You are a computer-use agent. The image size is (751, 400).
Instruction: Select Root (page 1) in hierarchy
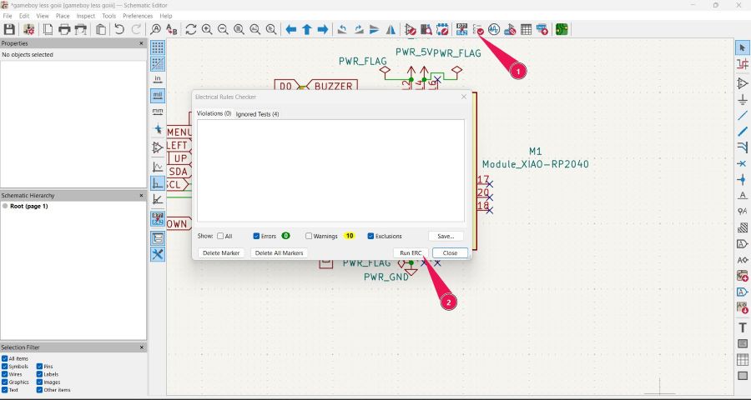point(28,206)
